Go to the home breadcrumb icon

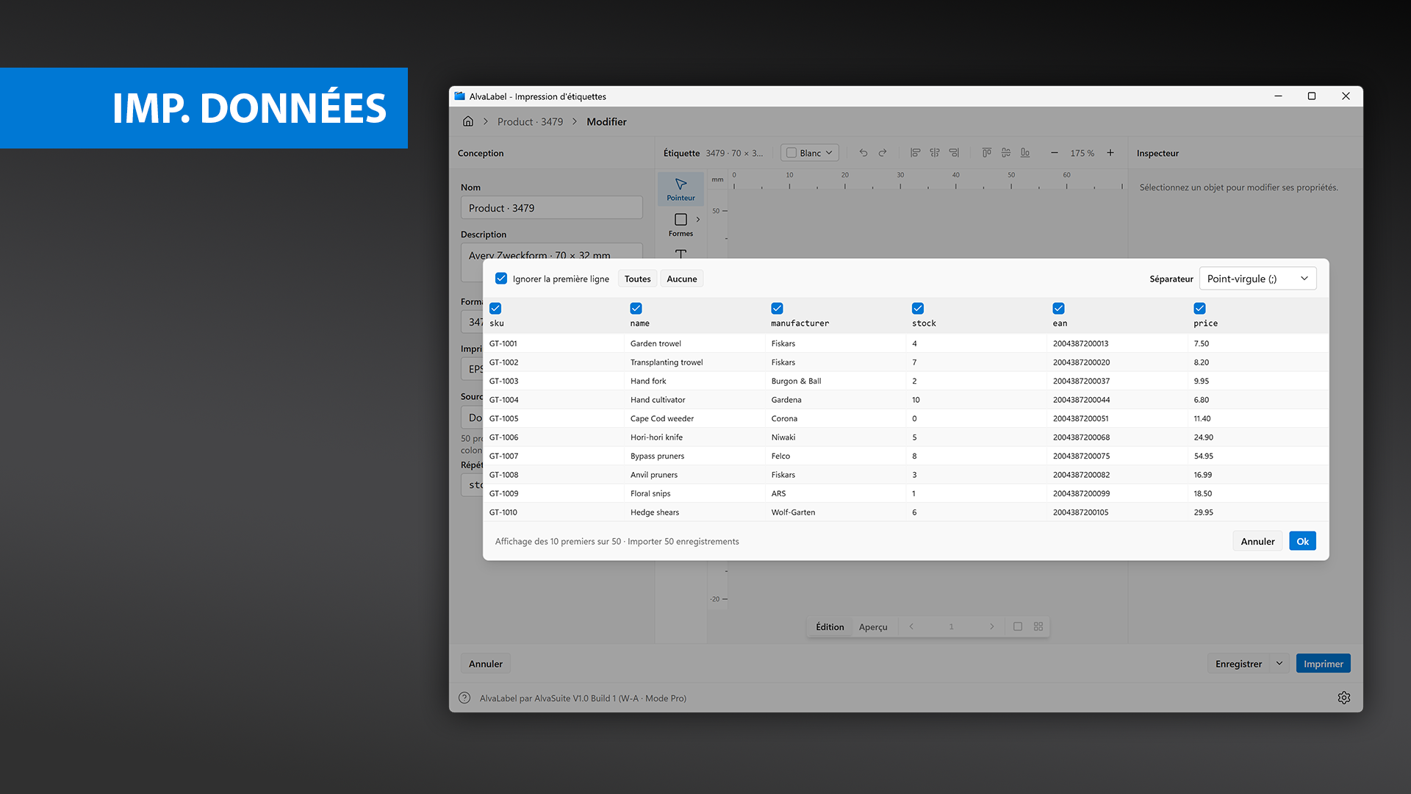point(468,121)
